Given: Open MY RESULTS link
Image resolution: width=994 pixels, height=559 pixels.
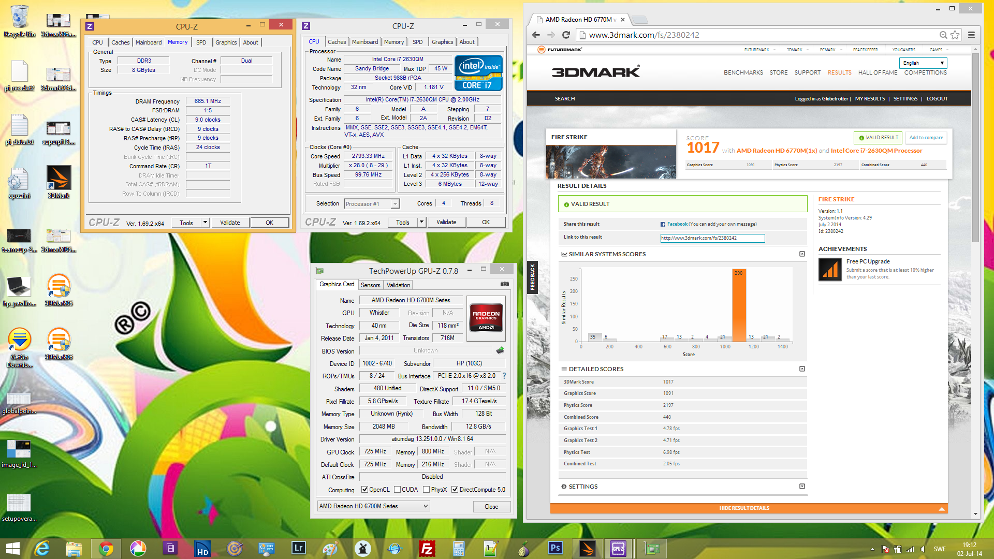Looking at the screenshot, I should 870,98.
